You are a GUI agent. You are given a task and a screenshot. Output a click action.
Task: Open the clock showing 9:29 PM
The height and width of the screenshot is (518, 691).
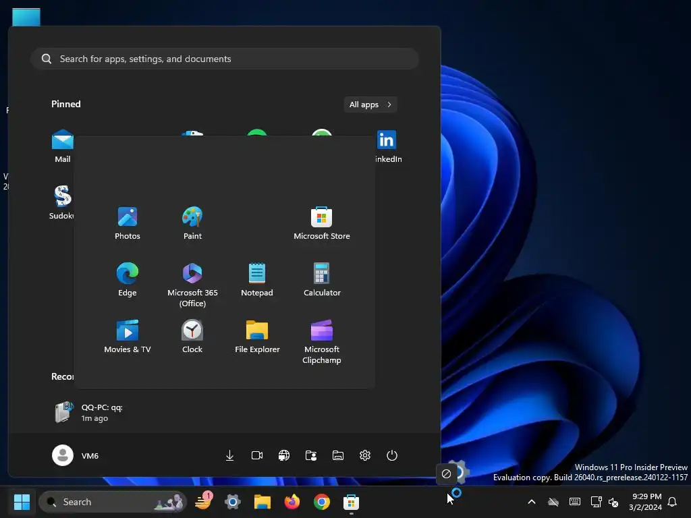tap(646, 502)
